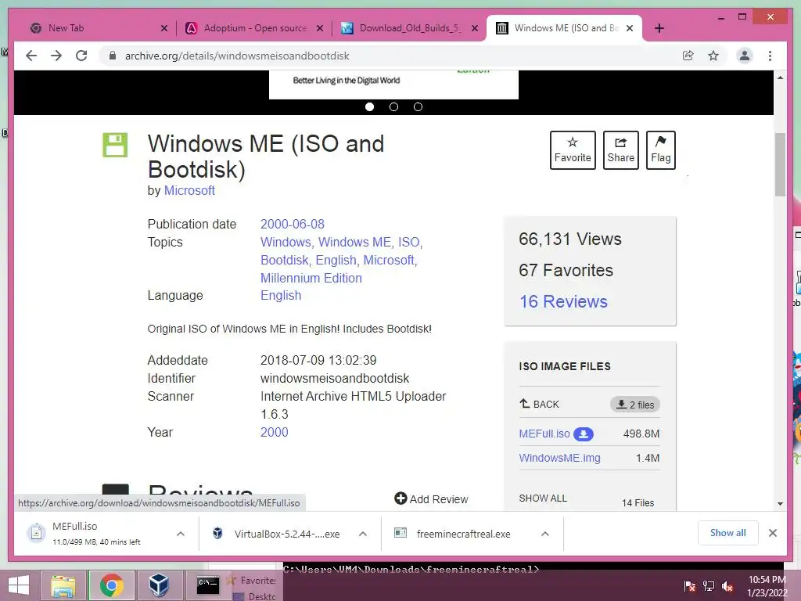
Task: Open the 2000-06-08 publication date link
Action: tap(293, 225)
